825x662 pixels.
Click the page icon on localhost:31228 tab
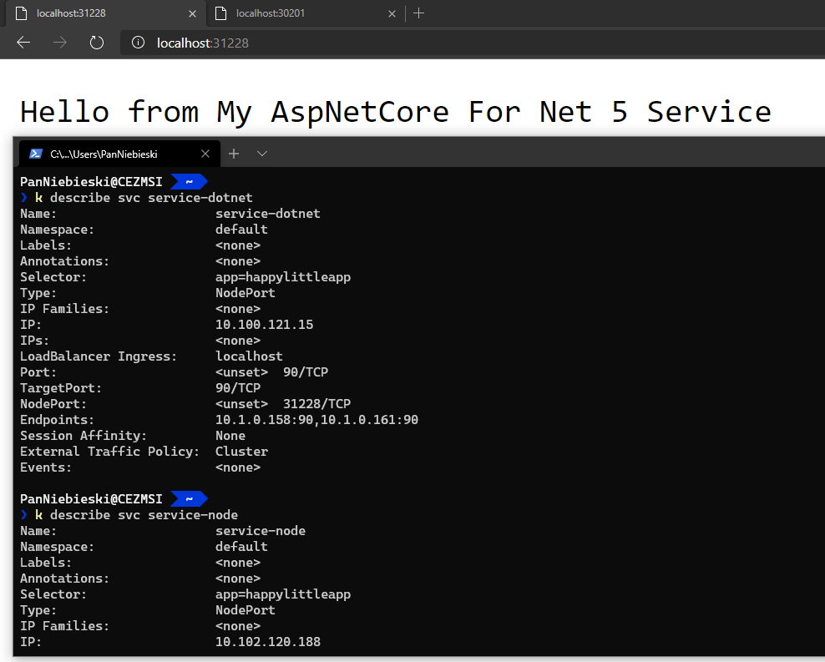pyautogui.click(x=21, y=13)
